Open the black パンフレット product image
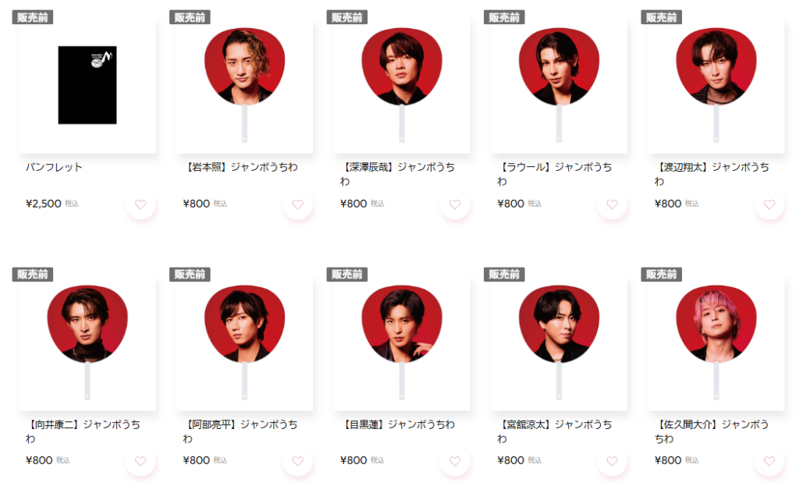The width and height of the screenshot is (799, 486). point(87,85)
